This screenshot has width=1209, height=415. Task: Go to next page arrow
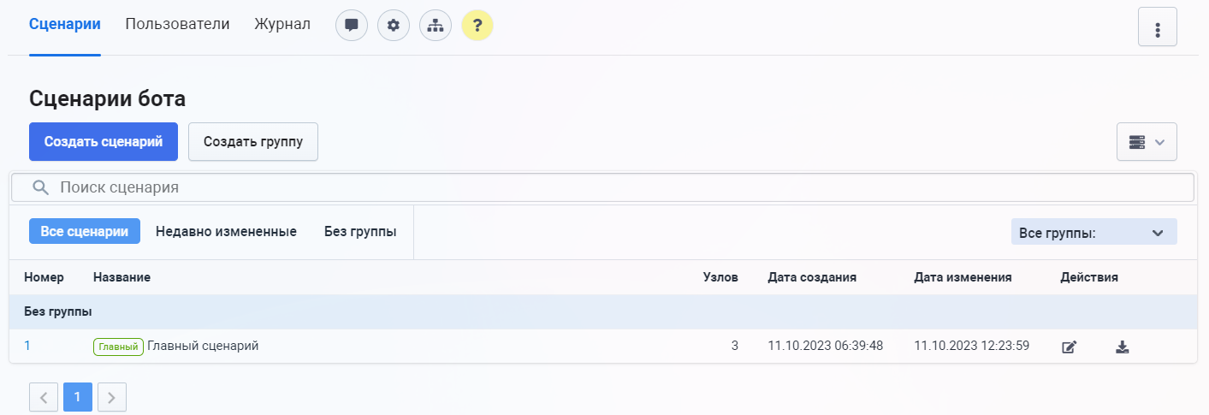pyautogui.click(x=112, y=397)
